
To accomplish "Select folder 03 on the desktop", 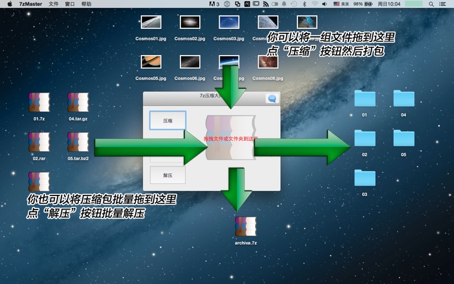I will tap(365, 178).
